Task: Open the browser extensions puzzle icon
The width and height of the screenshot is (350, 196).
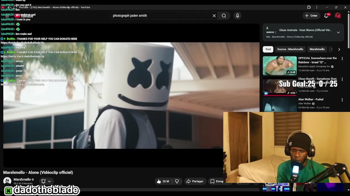Action: (x=309, y=7)
